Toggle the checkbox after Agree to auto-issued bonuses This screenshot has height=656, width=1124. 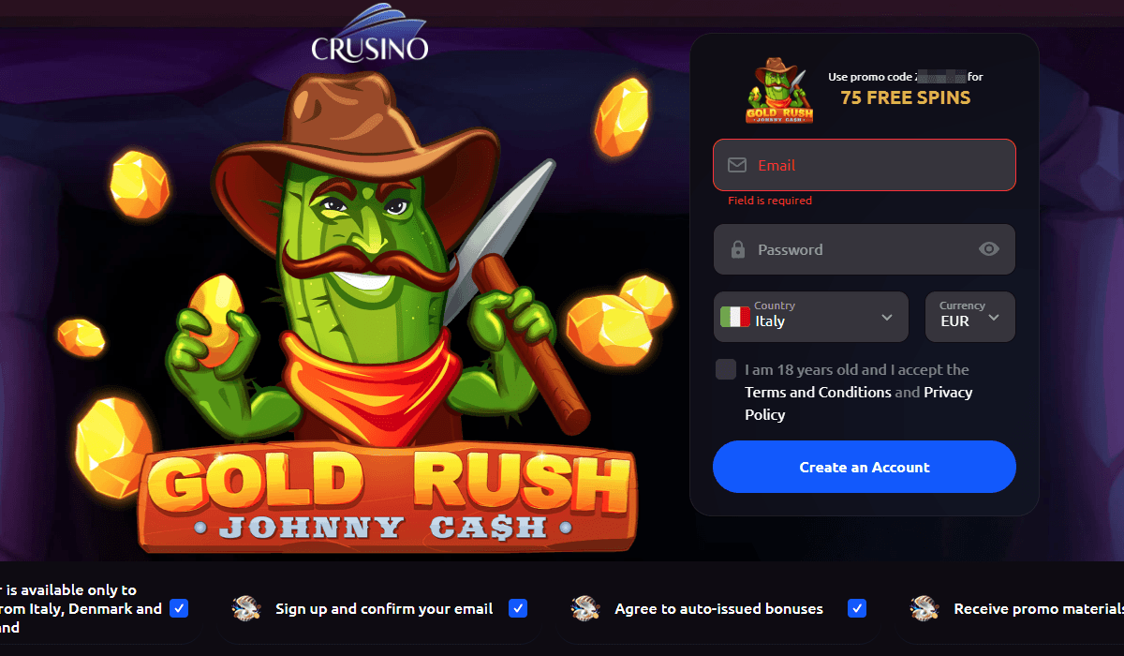857,608
